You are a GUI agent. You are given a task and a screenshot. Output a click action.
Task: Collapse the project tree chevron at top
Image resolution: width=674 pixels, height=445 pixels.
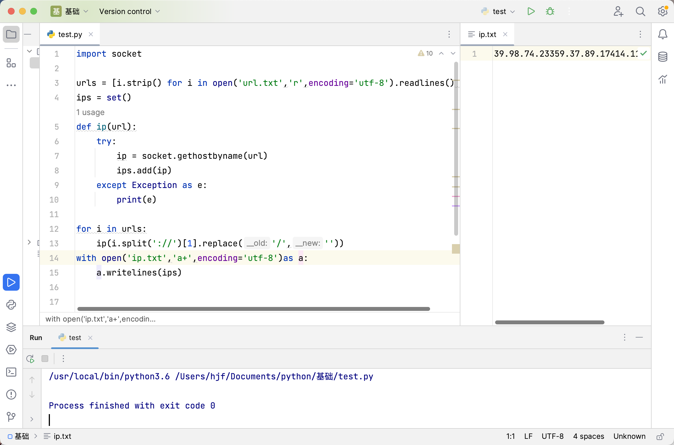29,51
